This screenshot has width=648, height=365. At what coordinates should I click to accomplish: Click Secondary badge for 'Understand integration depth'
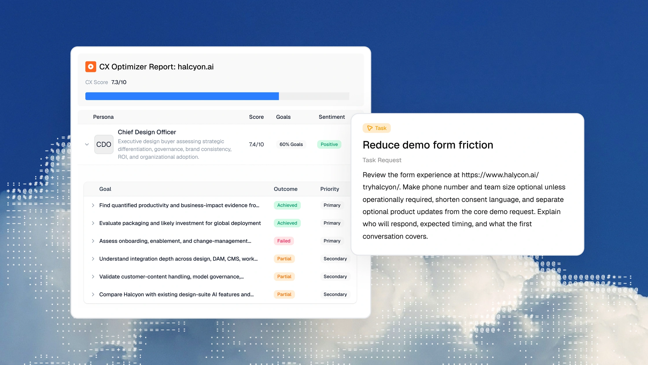pyautogui.click(x=335, y=259)
